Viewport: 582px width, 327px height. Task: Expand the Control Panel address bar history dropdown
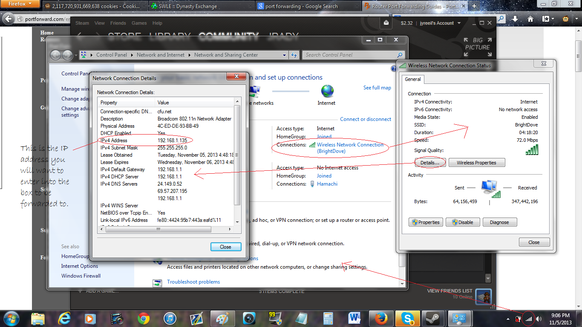tap(285, 55)
